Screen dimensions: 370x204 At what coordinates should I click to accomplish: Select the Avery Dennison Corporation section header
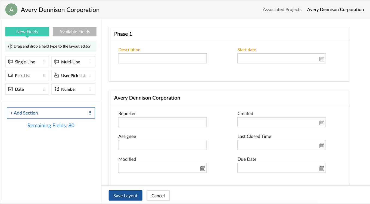(x=229, y=98)
